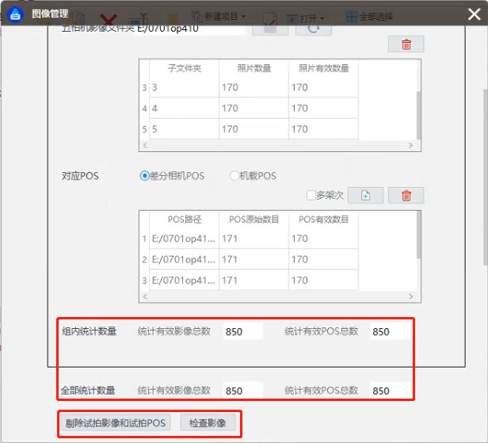Click the POS有效数目 column header
488x443 pixels.
coord(324,220)
